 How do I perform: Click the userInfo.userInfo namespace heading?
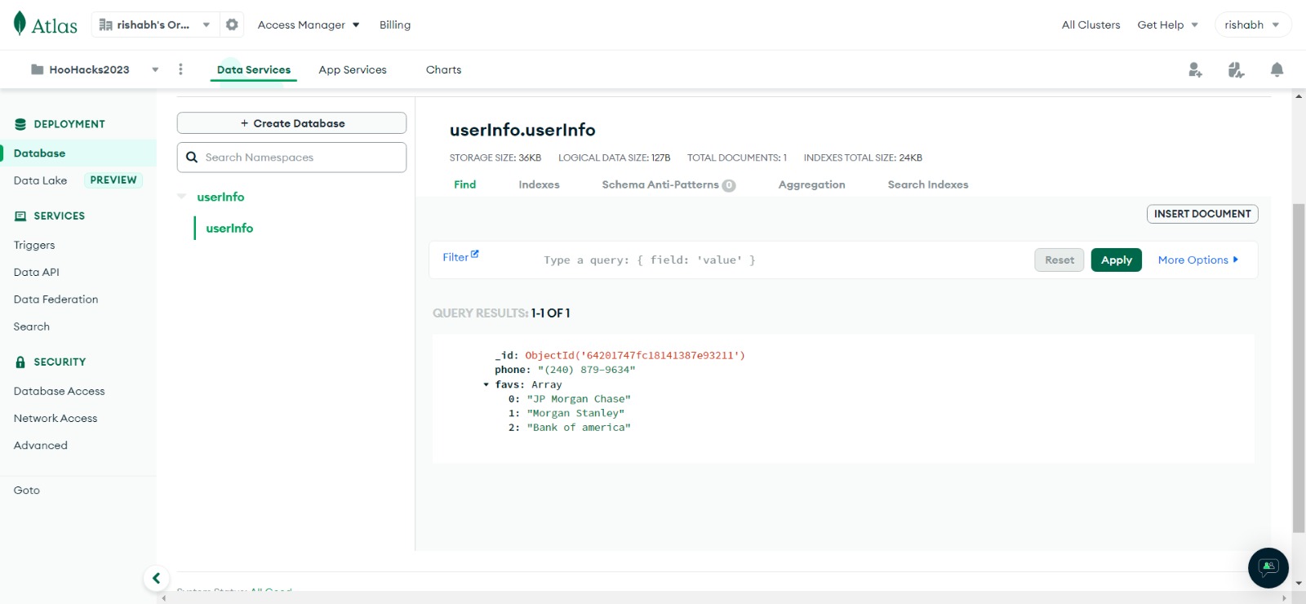coord(522,130)
